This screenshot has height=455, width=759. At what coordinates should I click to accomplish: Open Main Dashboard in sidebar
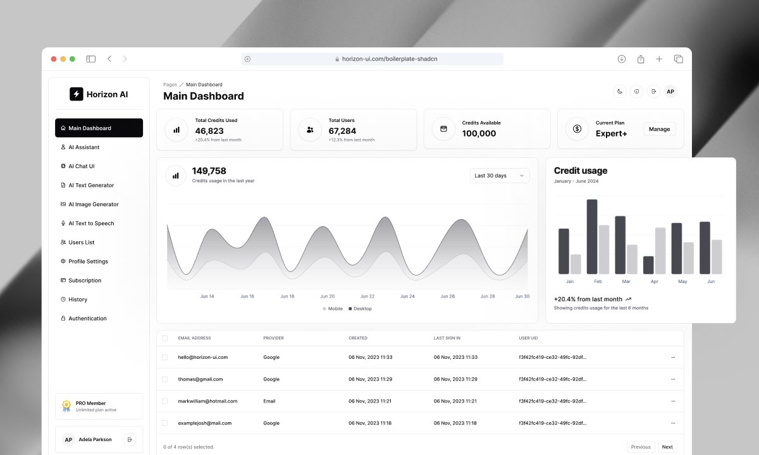pyautogui.click(x=99, y=128)
